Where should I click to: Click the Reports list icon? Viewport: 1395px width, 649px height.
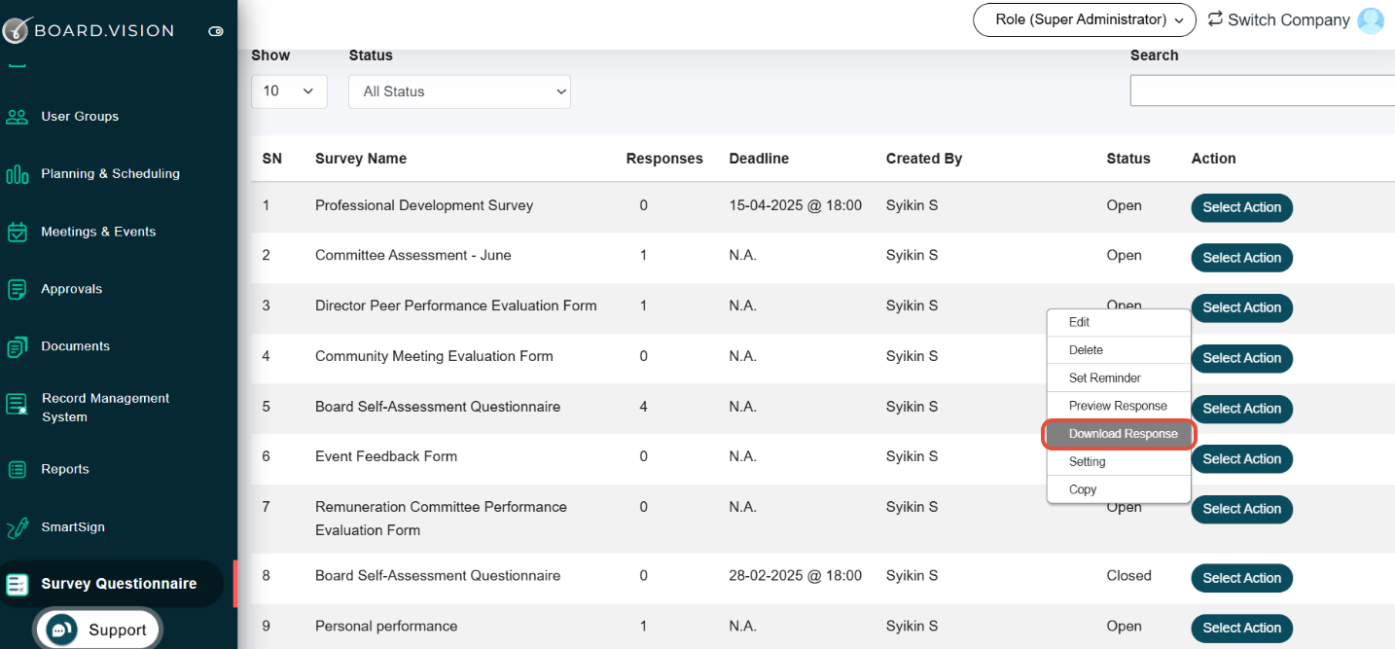pyautogui.click(x=18, y=469)
